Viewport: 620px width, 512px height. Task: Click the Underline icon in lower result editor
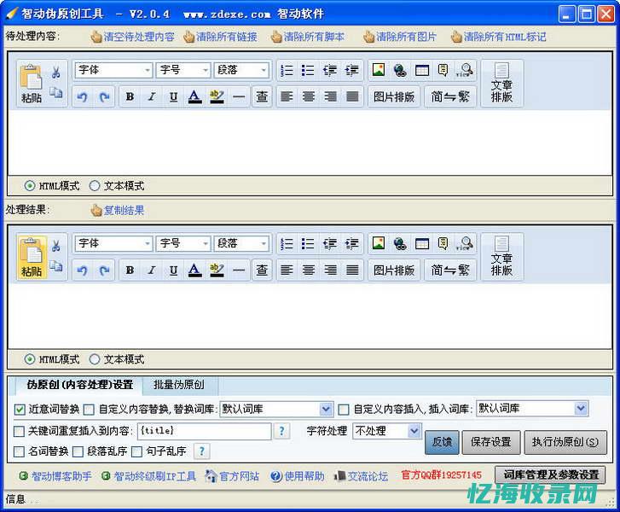coord(173,271)
